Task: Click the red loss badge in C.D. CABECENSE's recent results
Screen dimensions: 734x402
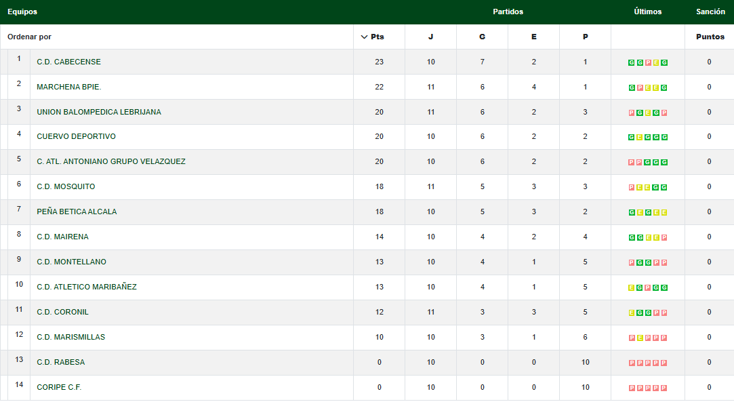Action: tap(648, 62)
